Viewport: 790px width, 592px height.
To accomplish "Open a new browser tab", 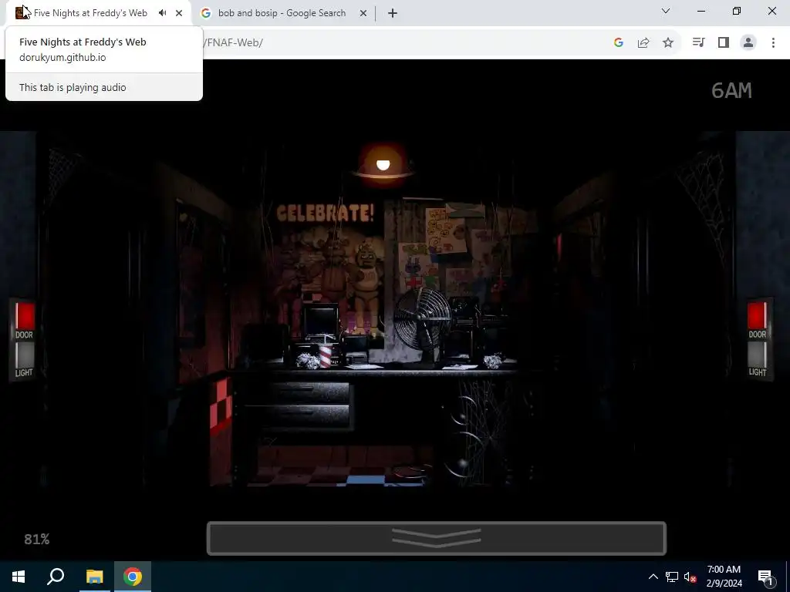I will tap(393, 13).
